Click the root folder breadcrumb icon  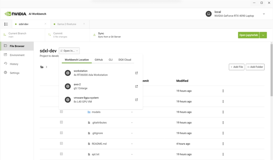pyautogui.click(x=42, y=67)
